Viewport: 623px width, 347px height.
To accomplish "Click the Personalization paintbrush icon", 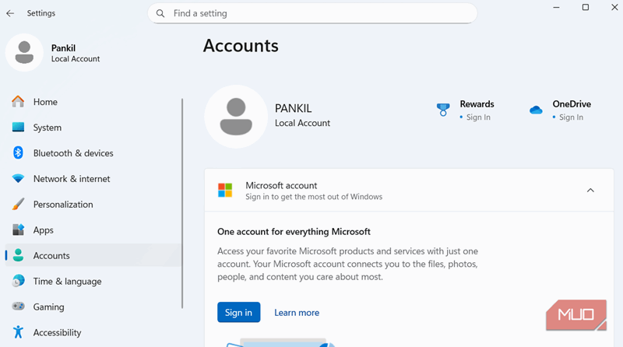I will (19, 205).
